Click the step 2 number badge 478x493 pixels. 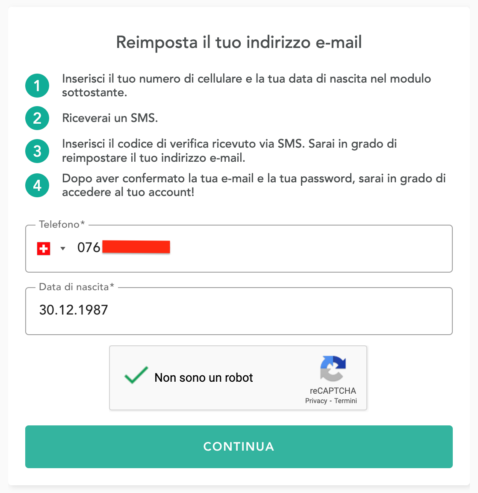[37, 119]
